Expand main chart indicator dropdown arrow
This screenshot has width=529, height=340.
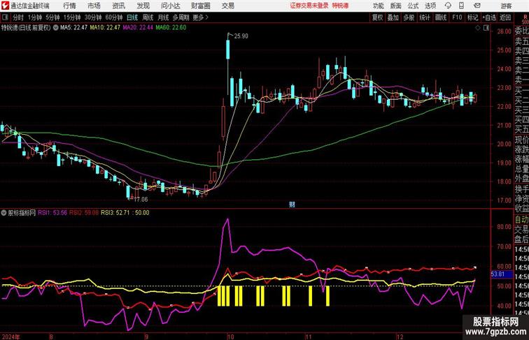click(56, 28)
